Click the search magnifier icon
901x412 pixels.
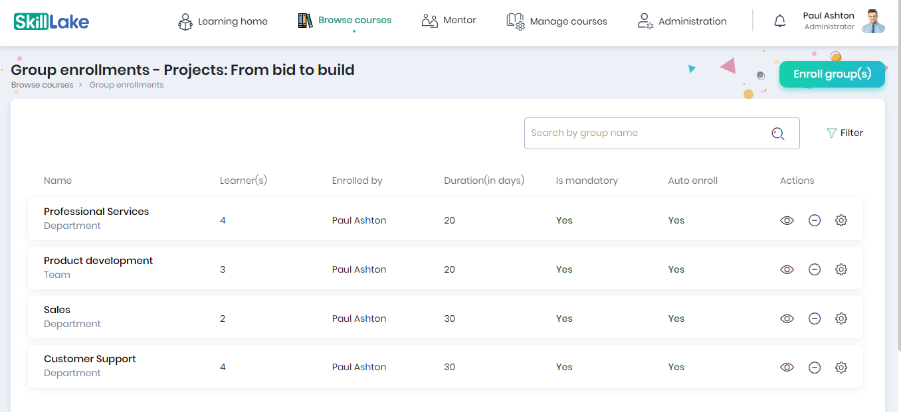(778, 133)
